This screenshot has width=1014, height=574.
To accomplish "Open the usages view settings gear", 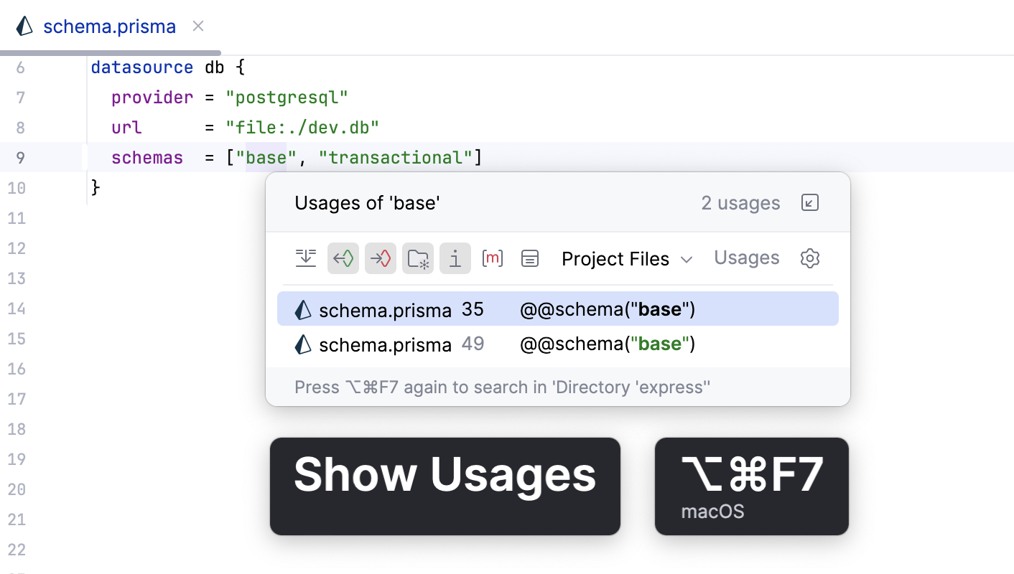I will [x=810, y=258].
